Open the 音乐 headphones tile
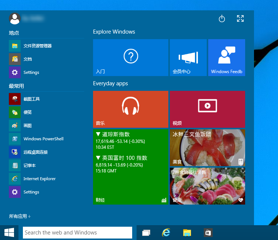Screen dimensions: 278x240 pos(130,109)
